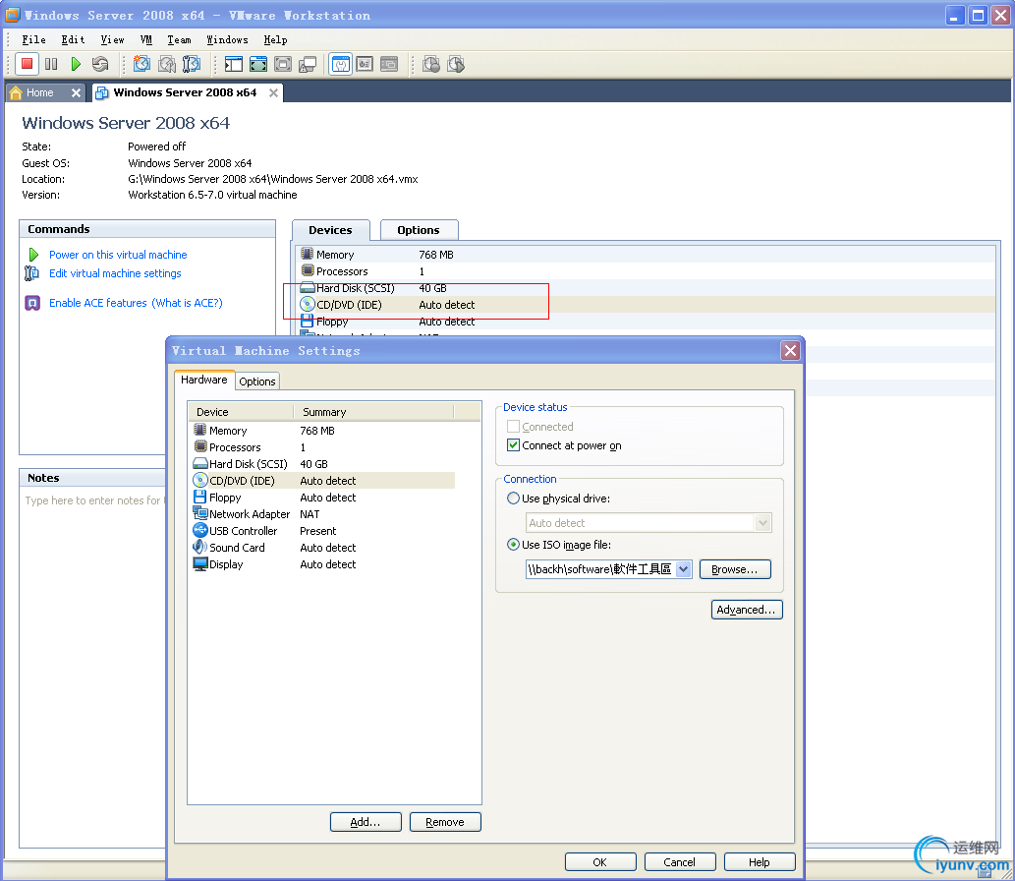
Task: Select the Console view toolbar icon
Action: pyautogui.click(x=389, y=64)
